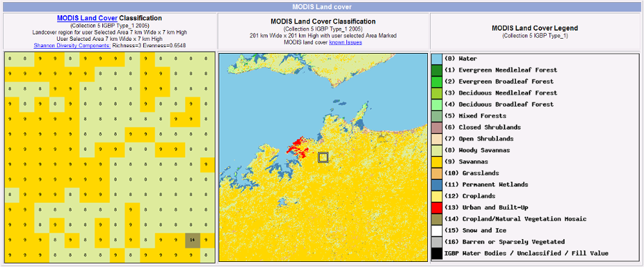
Task: Click the Savannas legend color swatch
Action: pyautogui.click(x=437, y=162)
